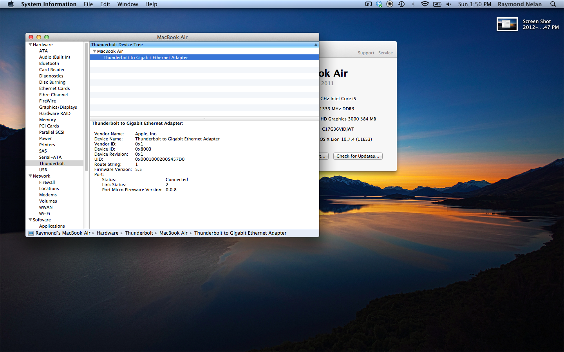Click the Time Machine menu bar icon
The height and width of the screenshot is (352, 564).
tap(401, 4)
